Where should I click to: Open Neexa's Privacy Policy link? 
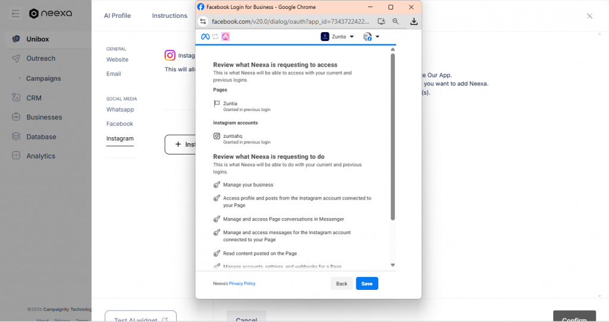click(242, 284)
